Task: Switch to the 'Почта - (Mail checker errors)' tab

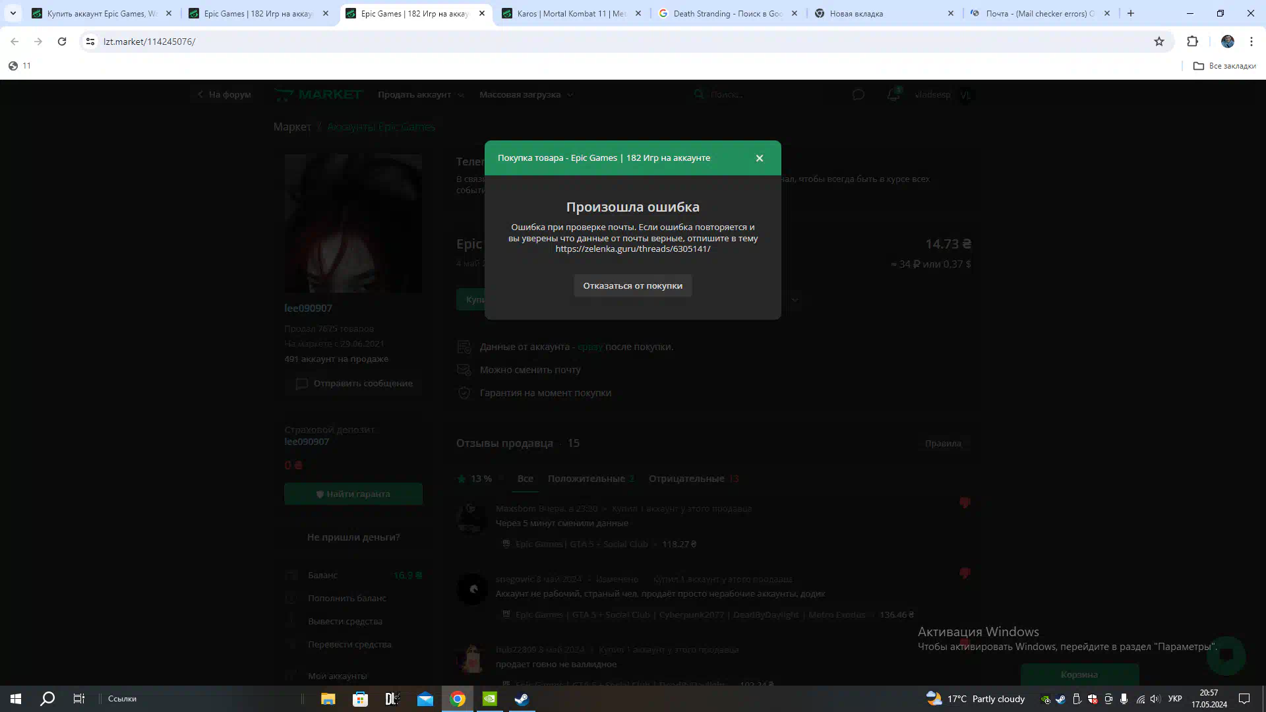Action: (x=1040, y=13)
